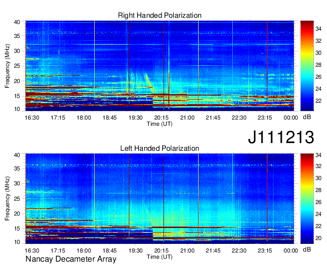Click the 21:00 tick of Right Handed plot
The width and height of the screenshot is (327, 265).
coord(187,118)
